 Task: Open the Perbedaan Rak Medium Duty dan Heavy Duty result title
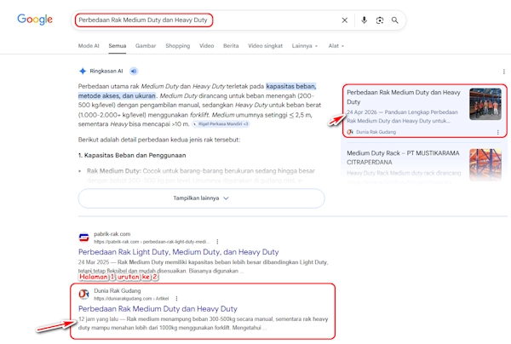point(158,308)
